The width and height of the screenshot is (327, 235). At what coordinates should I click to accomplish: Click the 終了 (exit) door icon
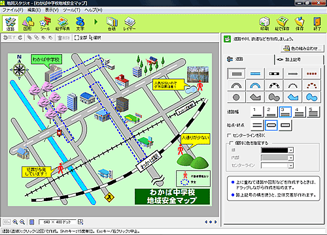(x=317, y=23)
